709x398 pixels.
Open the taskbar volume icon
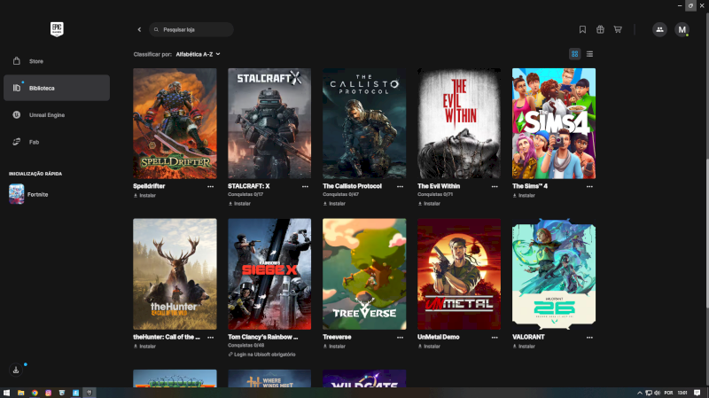point(657,393)
